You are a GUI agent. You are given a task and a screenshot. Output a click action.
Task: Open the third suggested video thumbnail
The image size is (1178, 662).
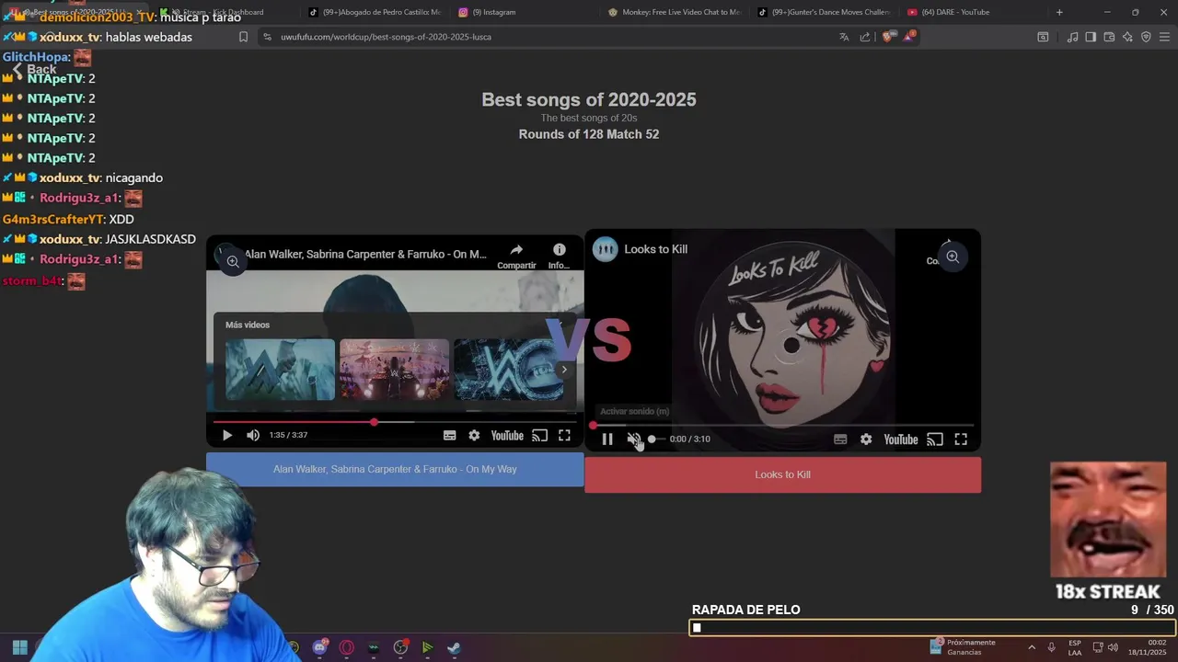[508, 370]
